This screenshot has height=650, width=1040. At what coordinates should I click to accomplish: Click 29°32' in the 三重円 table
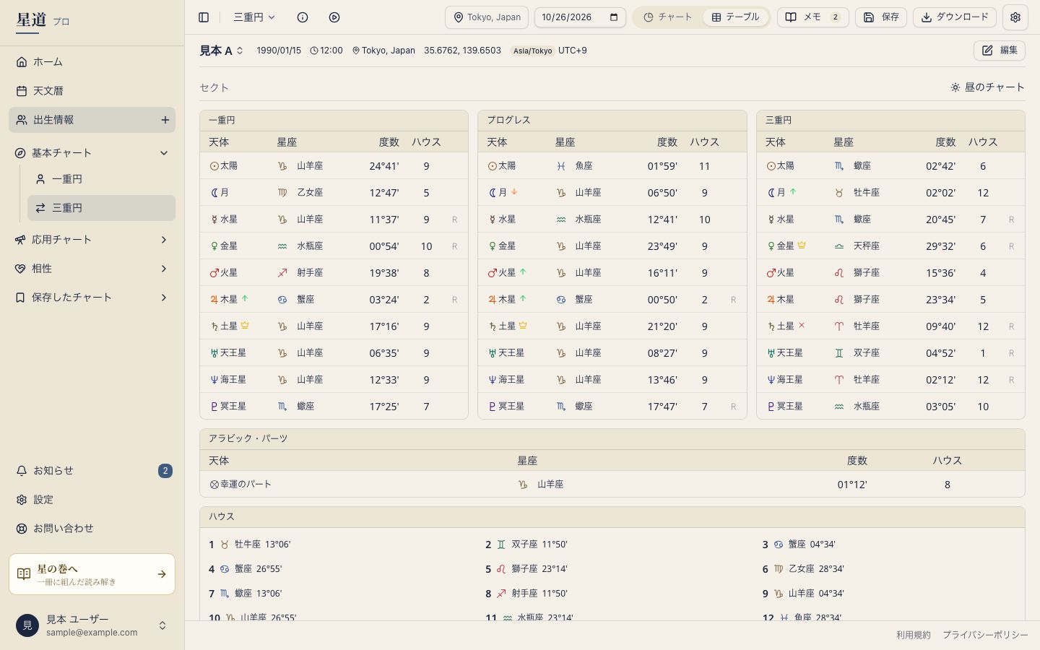[940, 246]
